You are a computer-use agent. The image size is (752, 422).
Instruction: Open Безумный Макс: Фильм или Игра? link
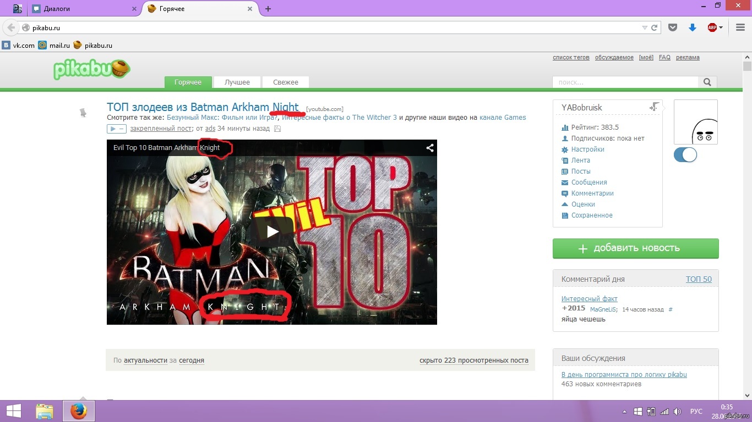[x=222, y=118]
